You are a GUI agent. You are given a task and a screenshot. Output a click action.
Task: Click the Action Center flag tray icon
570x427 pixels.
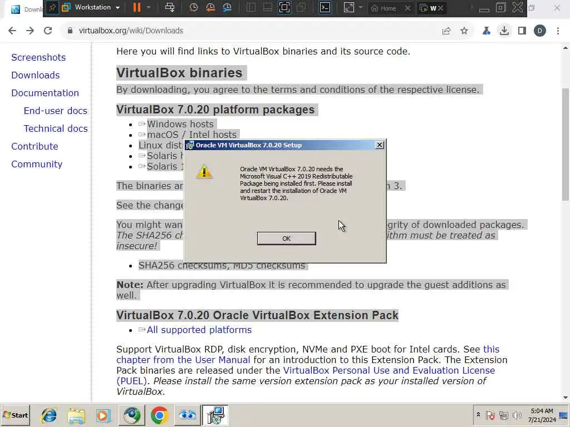click(490, 415)
